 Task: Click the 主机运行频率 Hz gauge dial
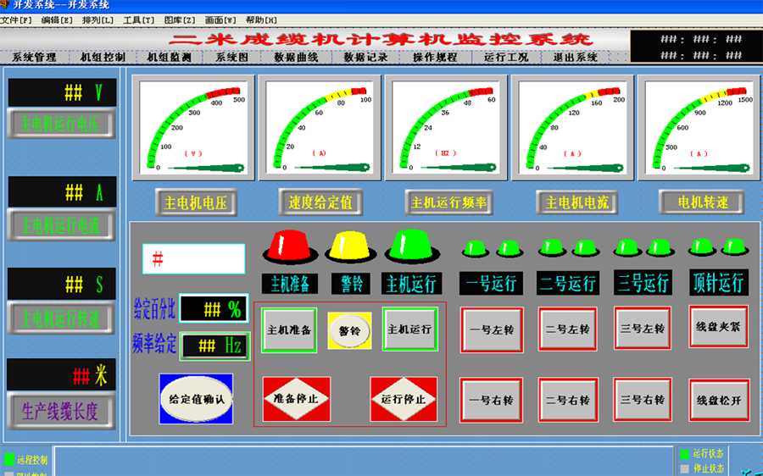pos(446,127)
